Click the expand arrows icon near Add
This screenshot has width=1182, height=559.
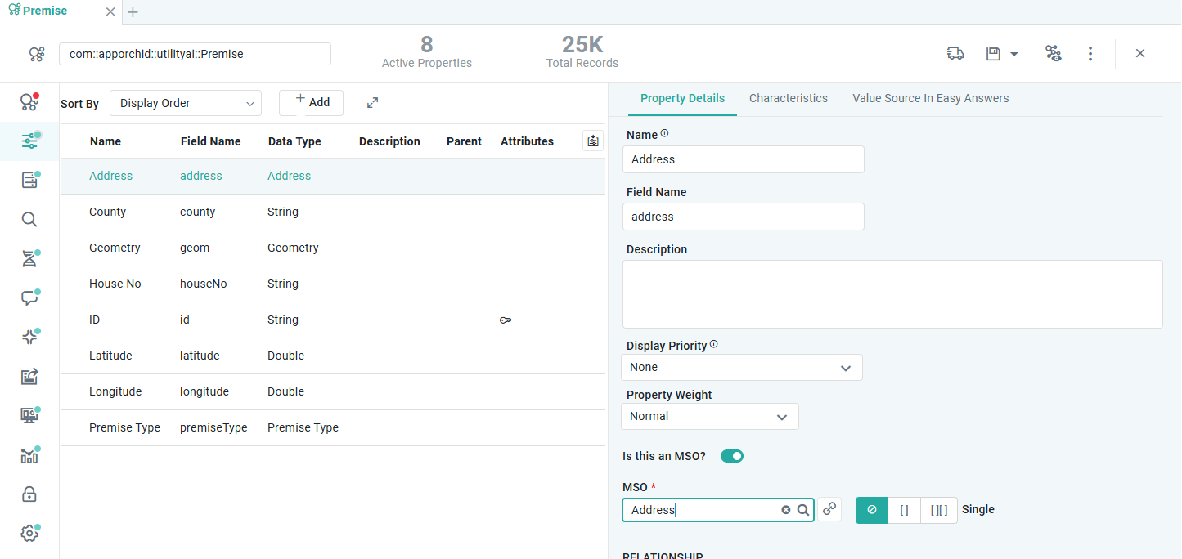[372, 103]
